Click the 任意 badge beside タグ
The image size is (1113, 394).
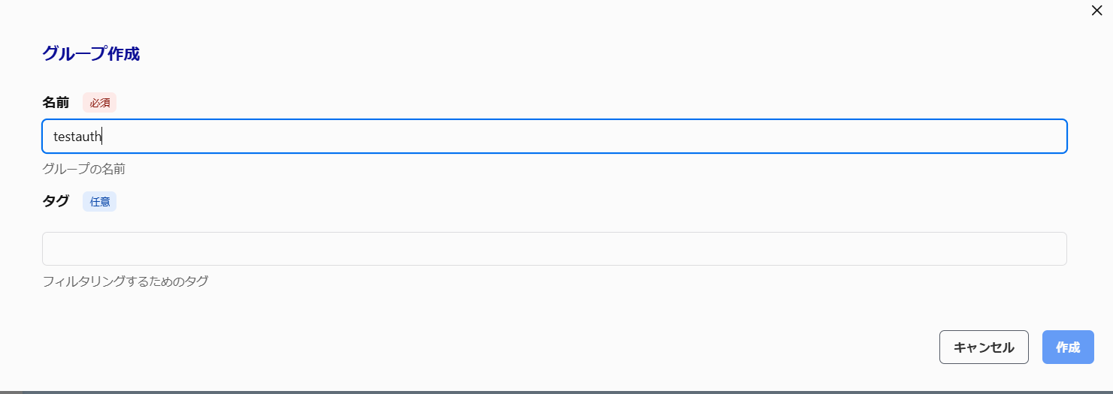100,202
